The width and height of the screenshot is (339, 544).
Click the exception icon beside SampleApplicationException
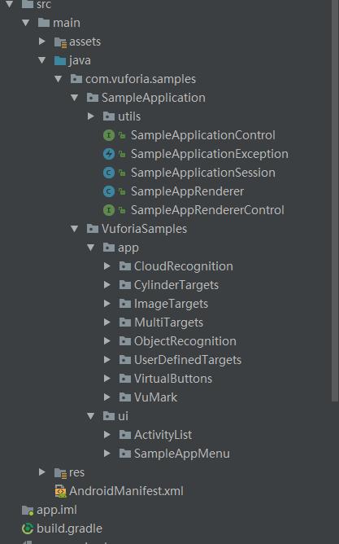[x=109, y=154]
